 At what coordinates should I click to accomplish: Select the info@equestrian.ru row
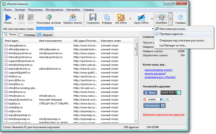pos(69,53)
